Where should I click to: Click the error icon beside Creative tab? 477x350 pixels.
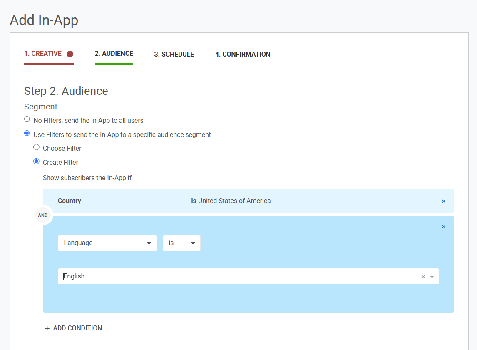(70, 54)
